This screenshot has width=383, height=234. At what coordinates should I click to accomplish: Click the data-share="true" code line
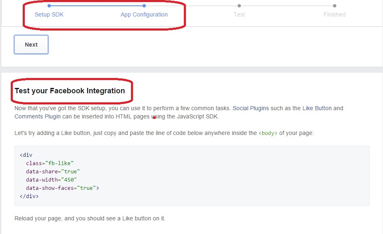click(53, 172)
